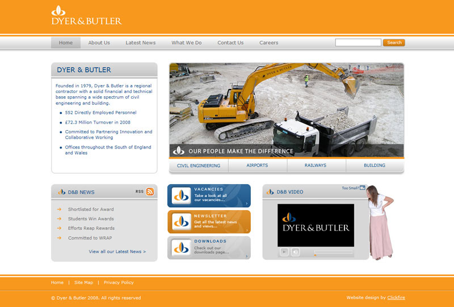
Task: Open the About Us page
Action: pos(99,43)
